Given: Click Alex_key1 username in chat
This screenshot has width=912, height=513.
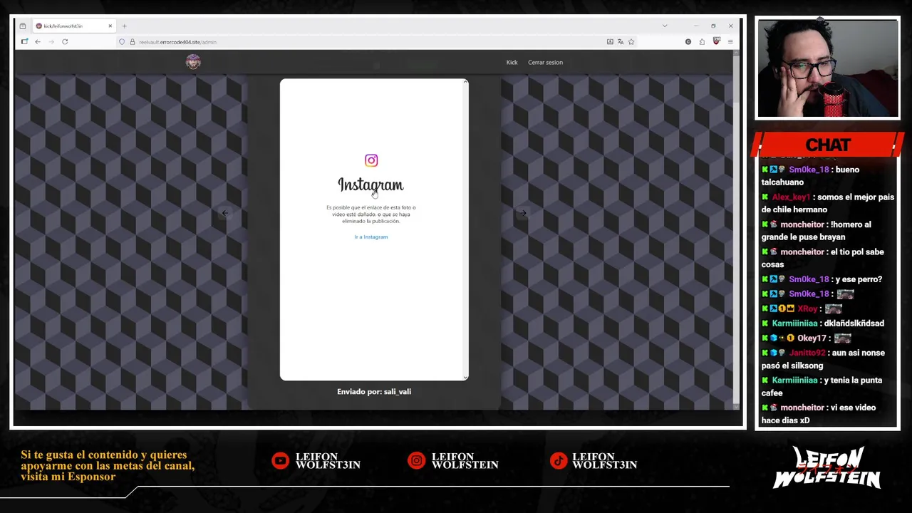Looking at the screenshot, I should click(x=791, y=197).
